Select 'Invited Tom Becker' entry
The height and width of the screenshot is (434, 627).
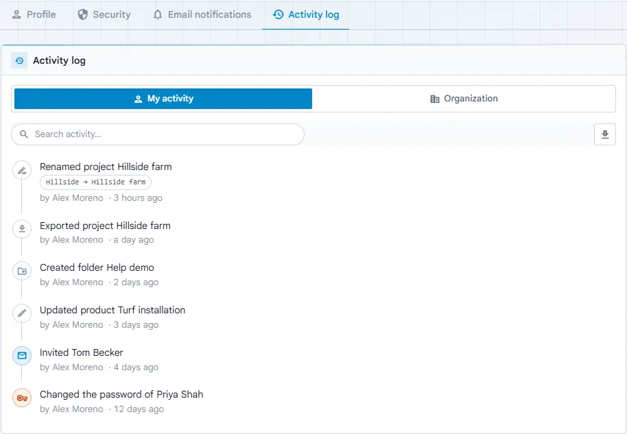coord(81,352)
